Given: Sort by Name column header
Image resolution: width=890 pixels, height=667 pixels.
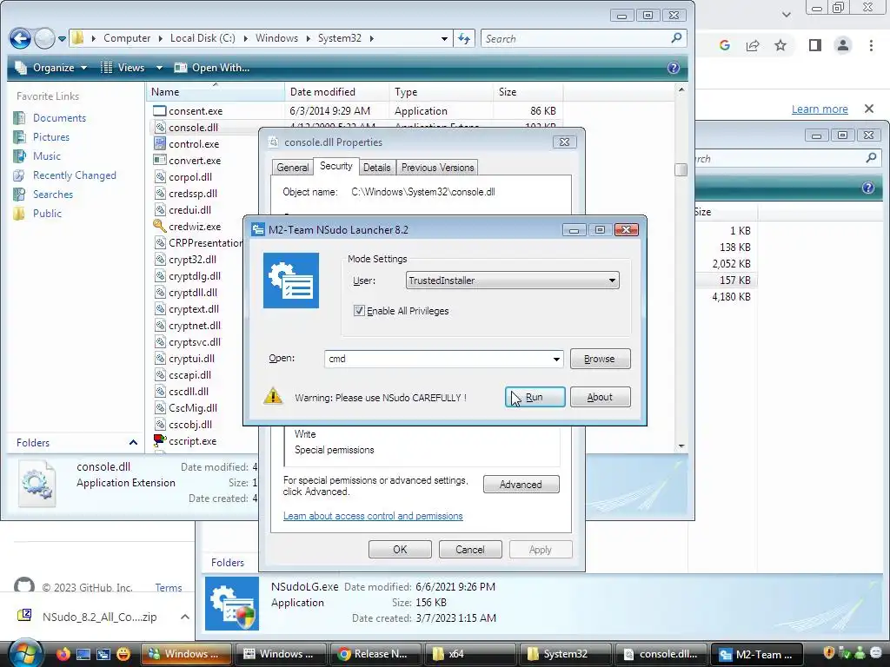Looking at the screenshot, I should click(x=215, y=92).
